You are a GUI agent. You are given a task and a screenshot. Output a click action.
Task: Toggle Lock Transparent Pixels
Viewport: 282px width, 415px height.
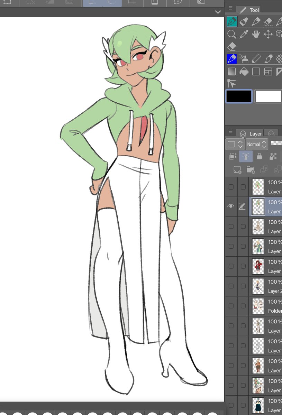click(273, 157)
